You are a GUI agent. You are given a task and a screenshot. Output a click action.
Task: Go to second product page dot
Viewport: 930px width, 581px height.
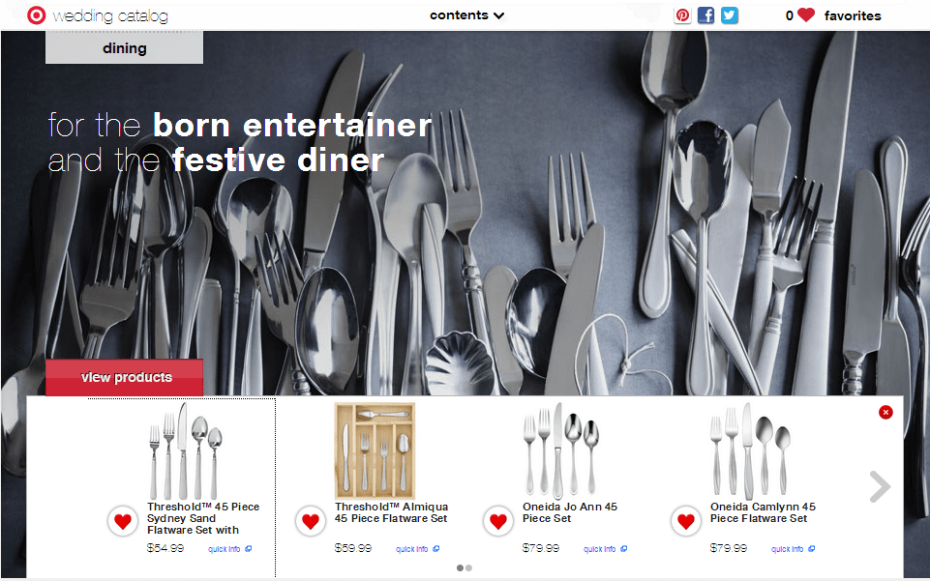click(468, 568)
